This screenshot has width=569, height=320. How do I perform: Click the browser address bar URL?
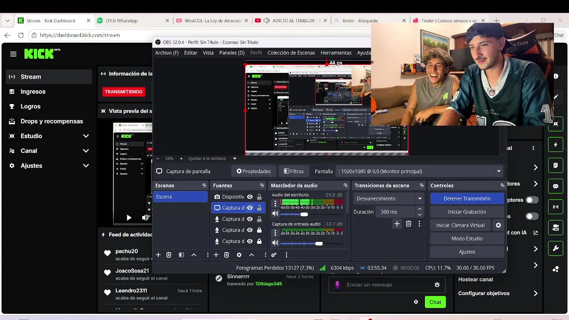tap(80, 35)
